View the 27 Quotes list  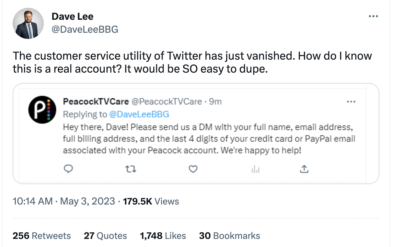(105, 236)
